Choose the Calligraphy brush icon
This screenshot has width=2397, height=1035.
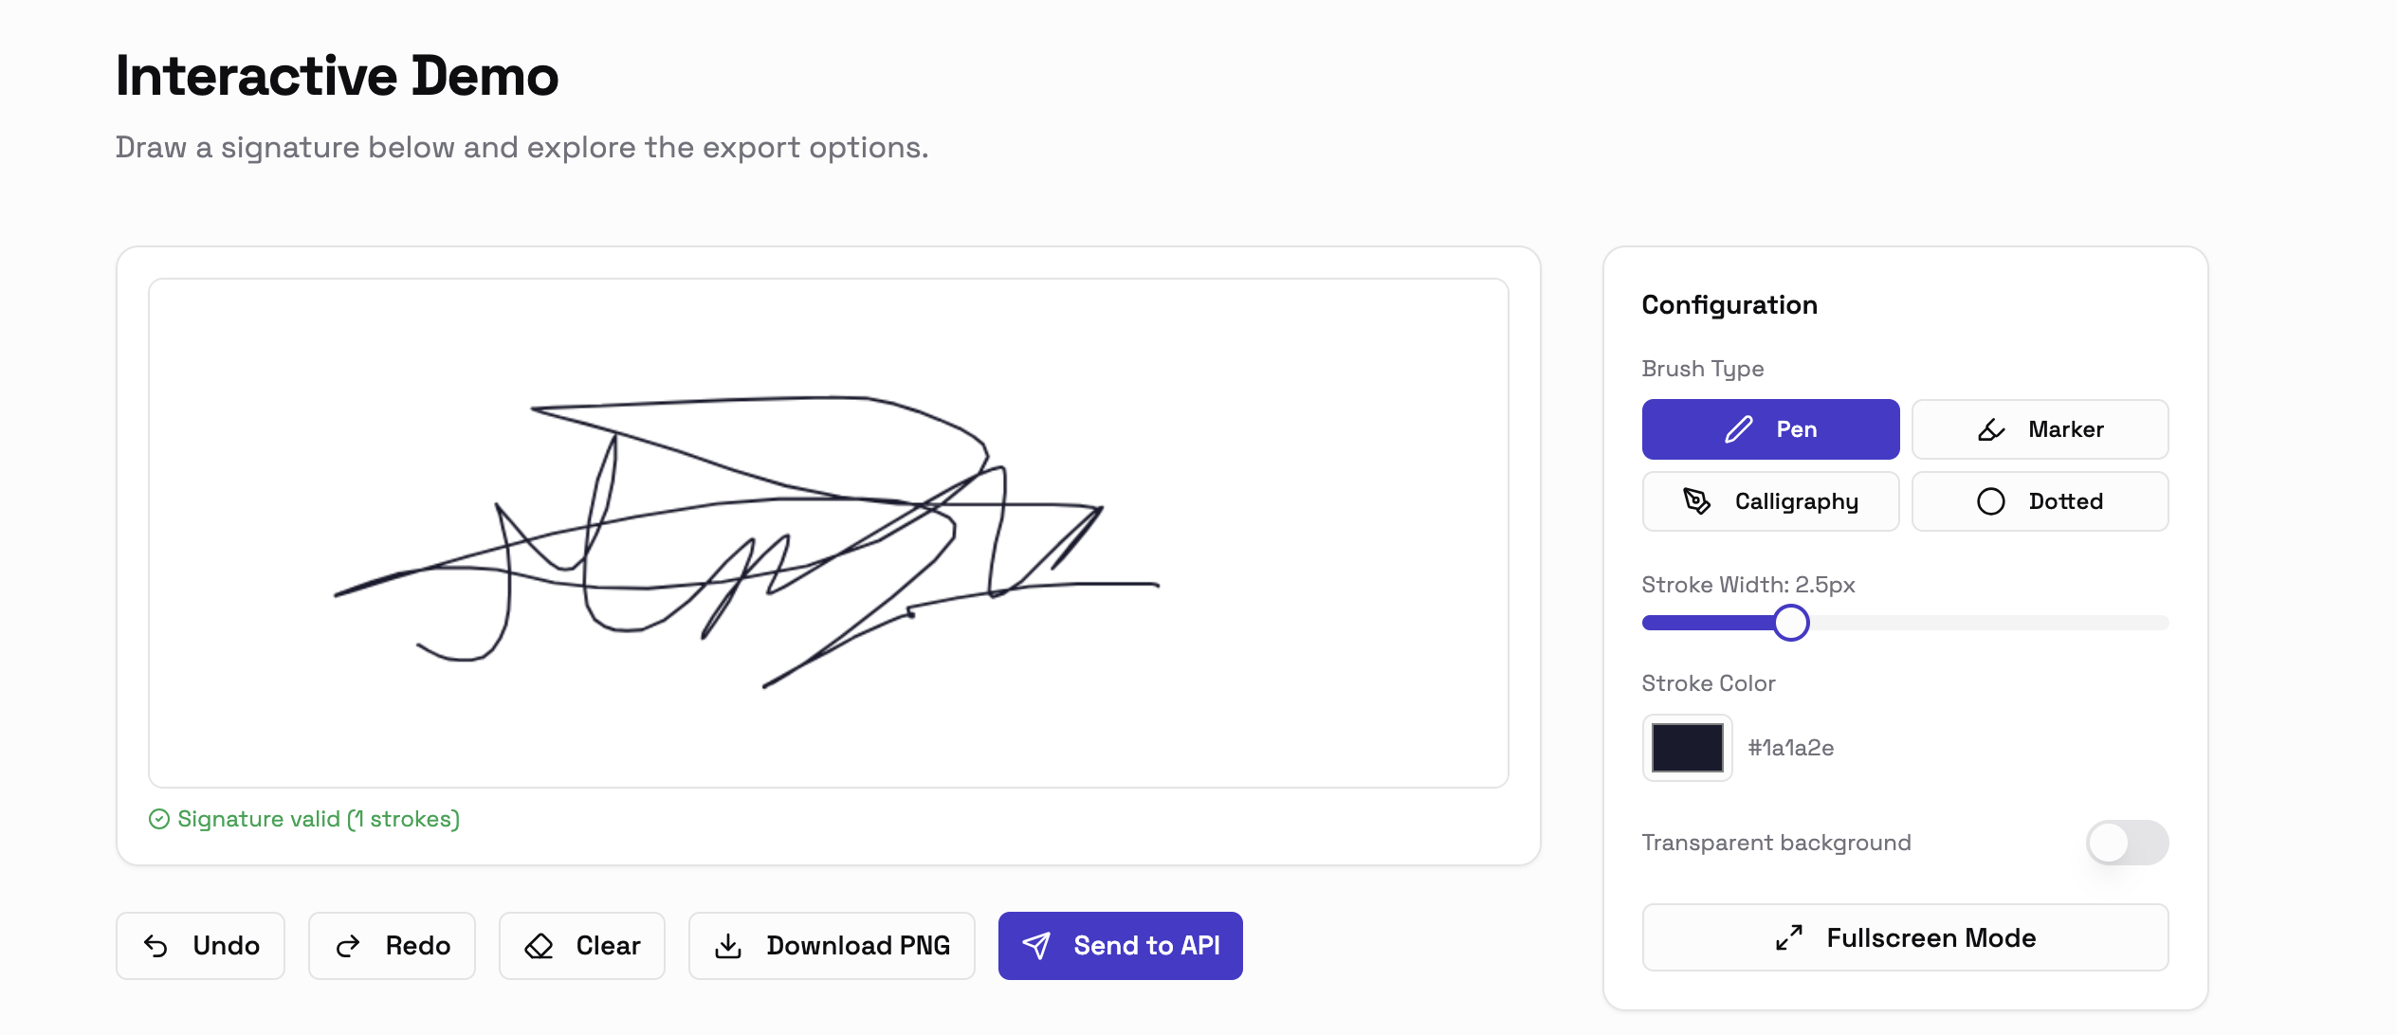(x=1696, y=501)
